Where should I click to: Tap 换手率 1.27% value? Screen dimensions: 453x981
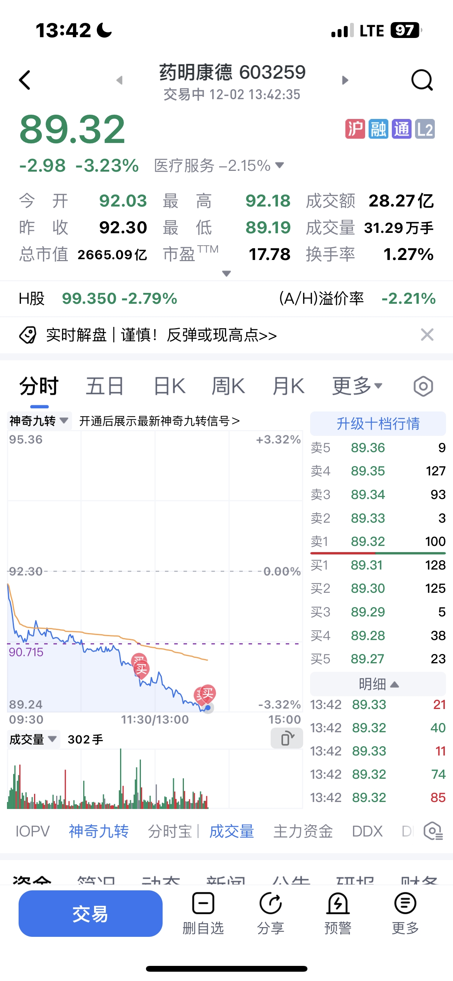[x=408, y=254]
